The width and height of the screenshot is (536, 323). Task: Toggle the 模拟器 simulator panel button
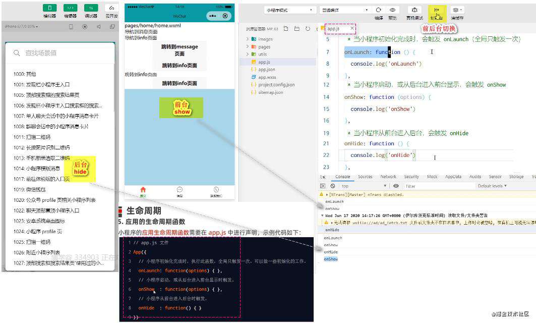(x=50, y=8)
